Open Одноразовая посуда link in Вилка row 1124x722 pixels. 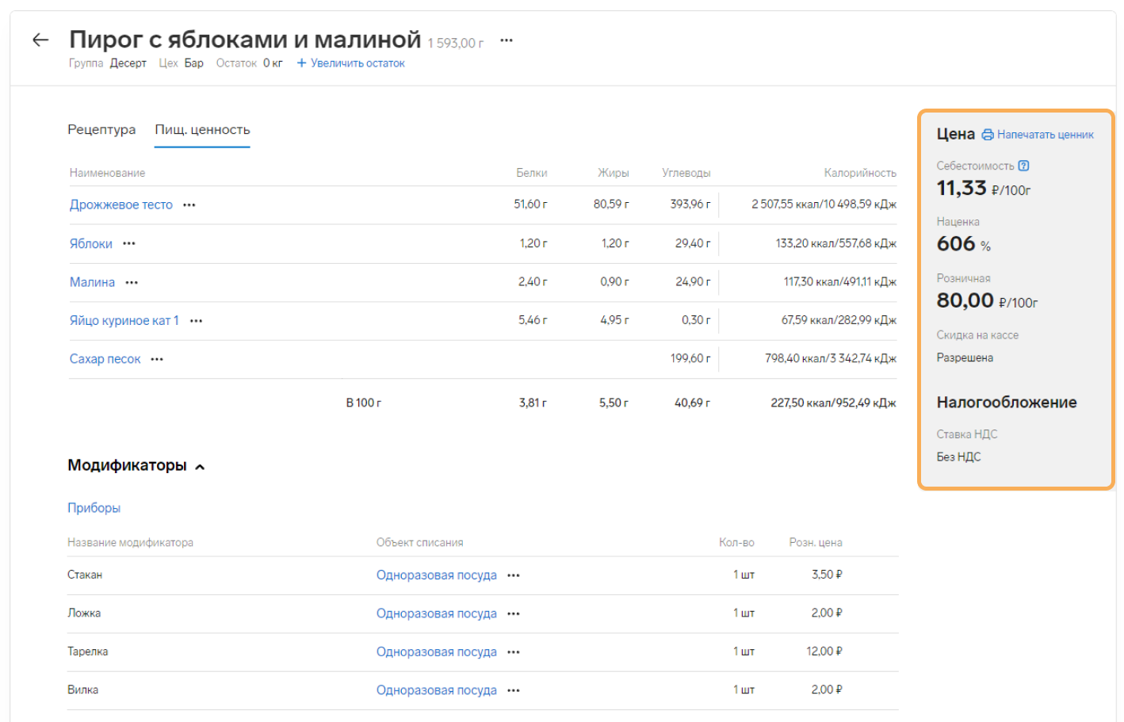pos(436,690)
